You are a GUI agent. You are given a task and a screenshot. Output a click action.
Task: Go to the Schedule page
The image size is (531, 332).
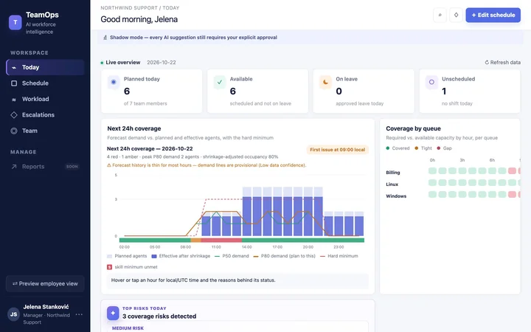45,83
